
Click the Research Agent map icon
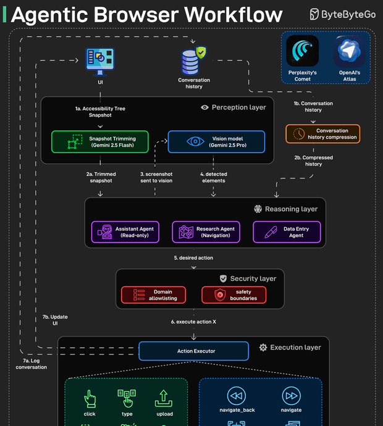click(186, 232)
